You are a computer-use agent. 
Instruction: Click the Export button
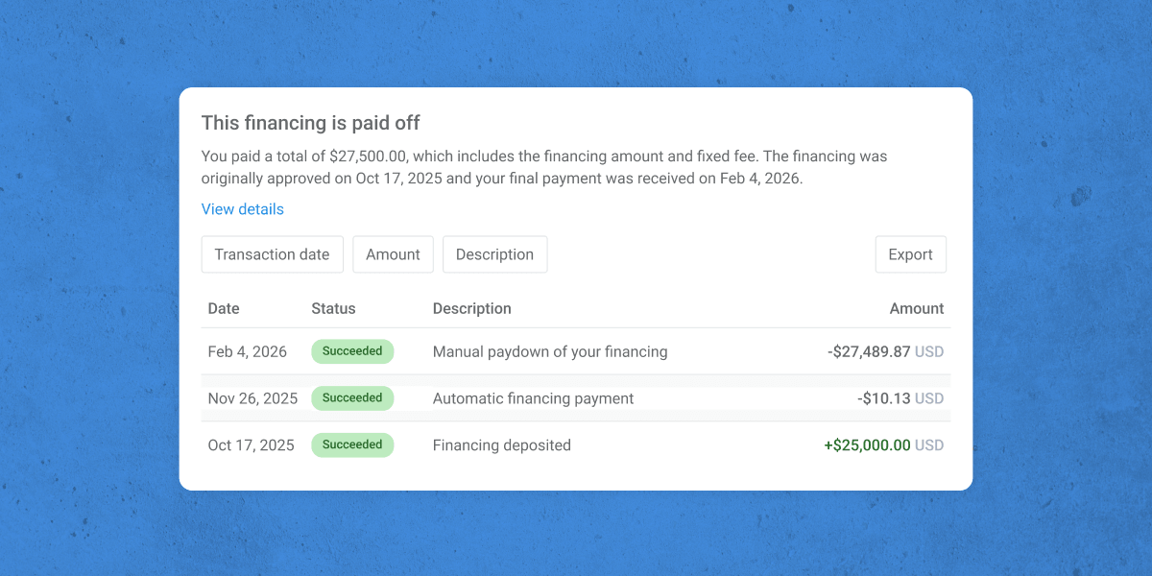910,254
